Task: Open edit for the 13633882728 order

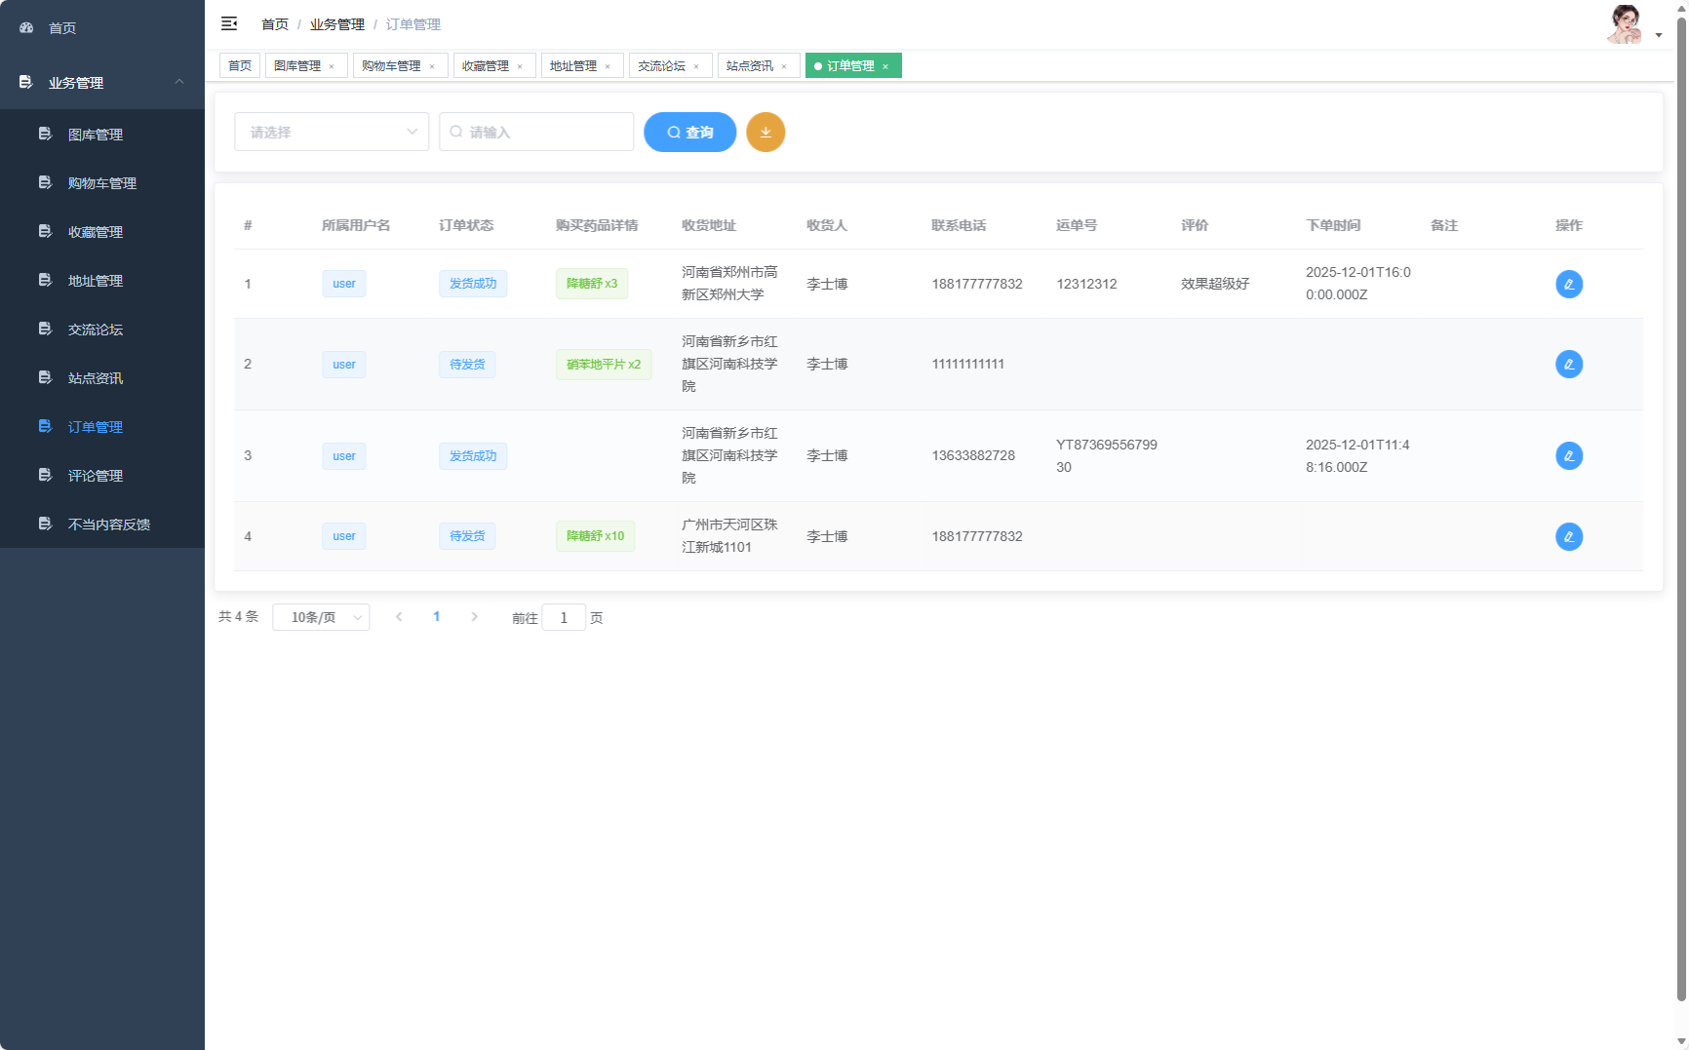Action: coord(1568,456)
